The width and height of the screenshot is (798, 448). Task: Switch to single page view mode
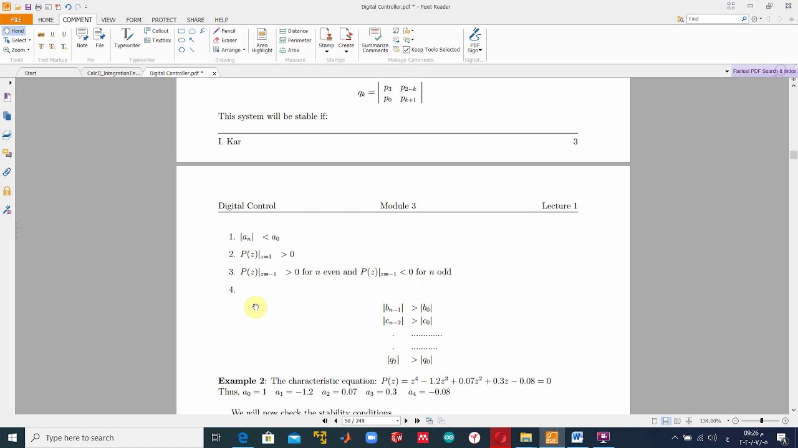click(655, 421)
